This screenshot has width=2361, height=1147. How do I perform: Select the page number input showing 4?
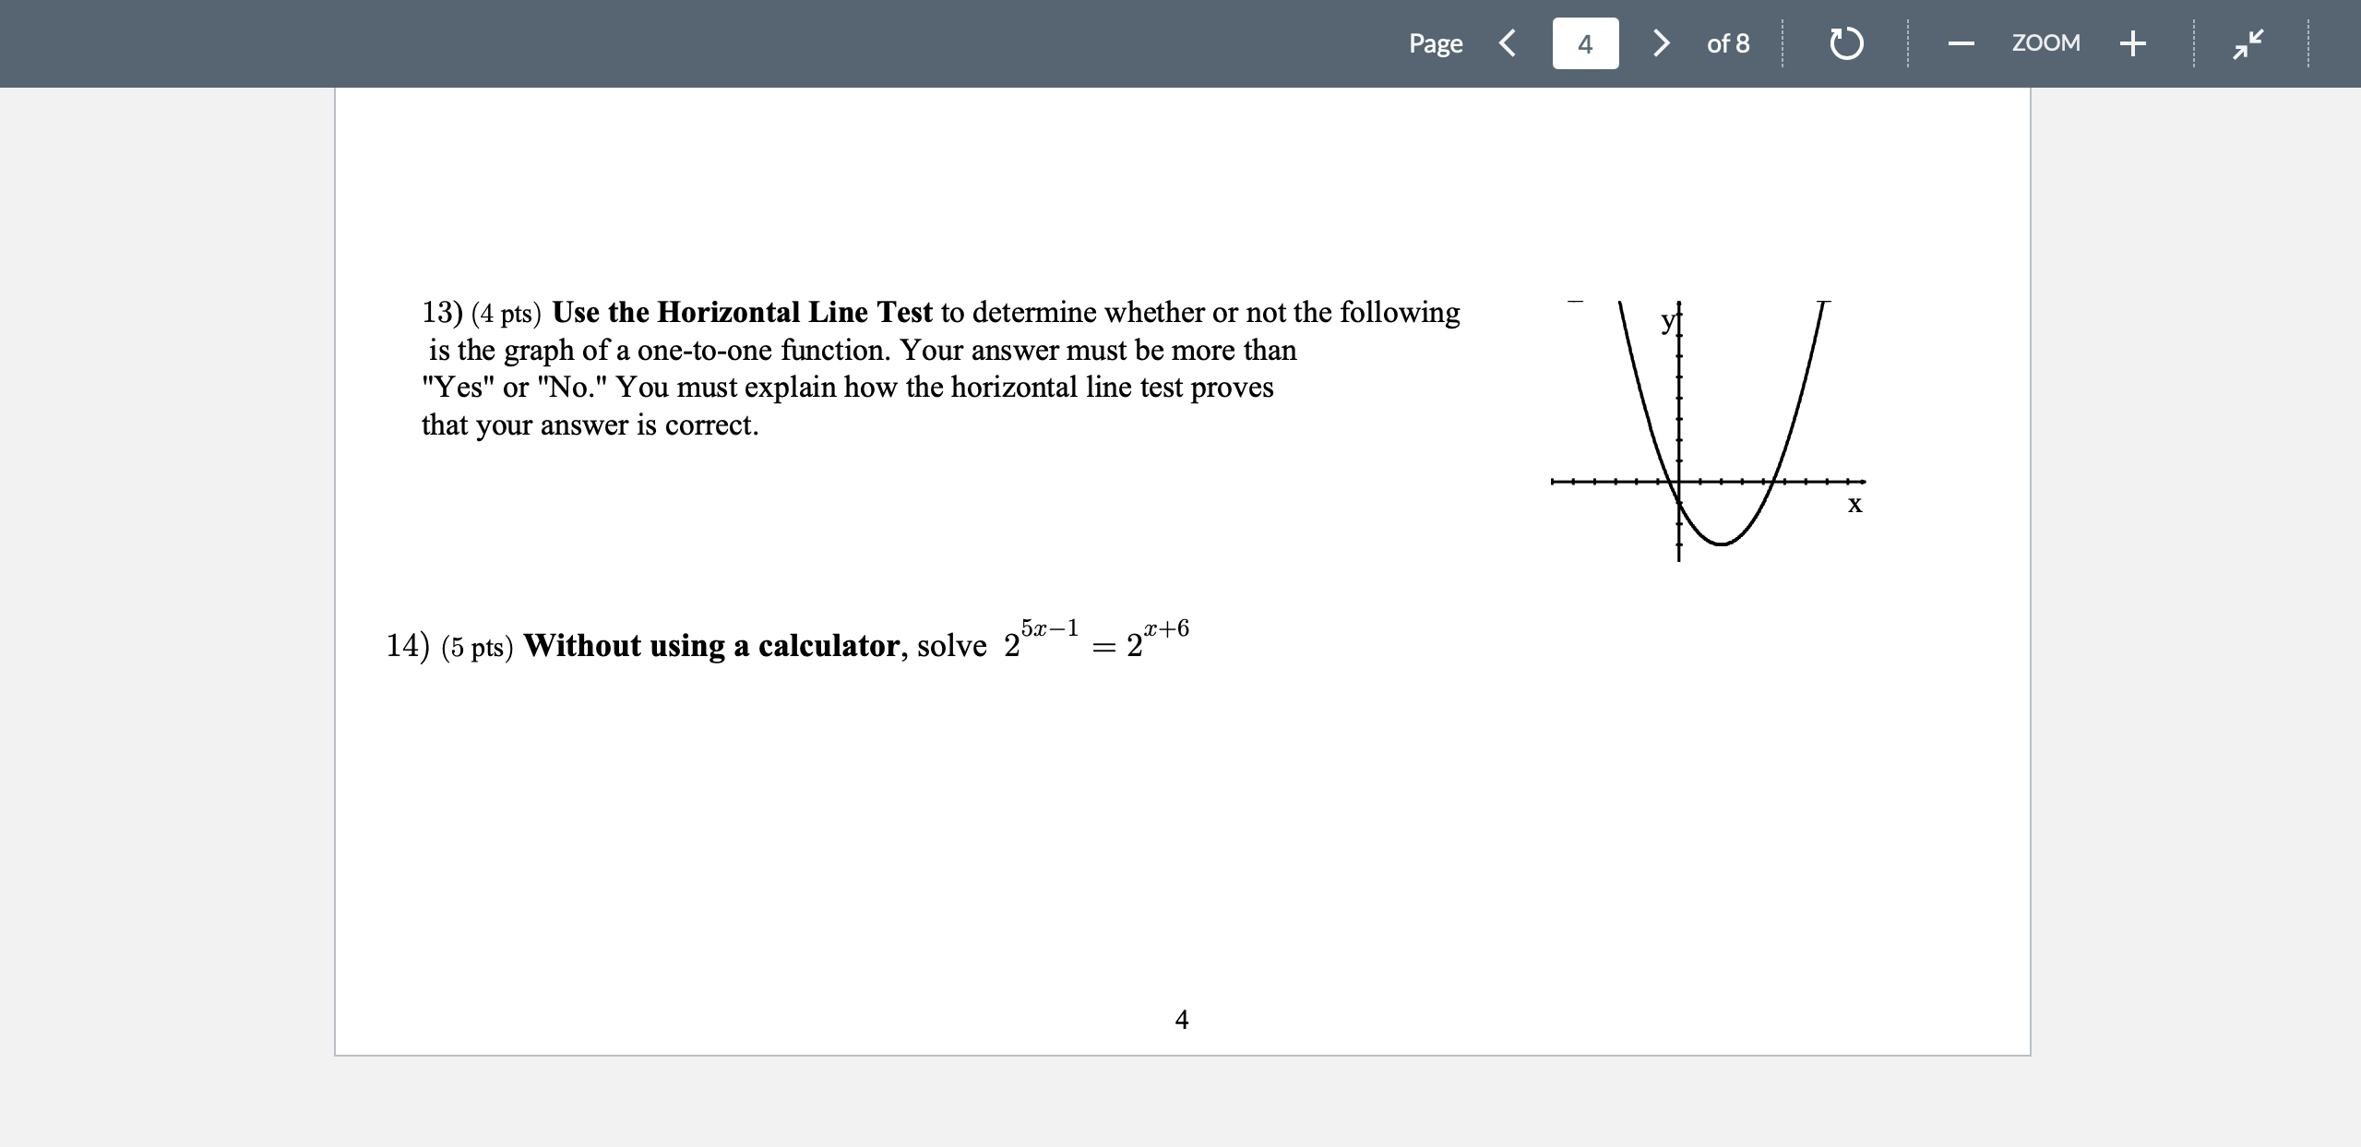tap(1584, 42)
